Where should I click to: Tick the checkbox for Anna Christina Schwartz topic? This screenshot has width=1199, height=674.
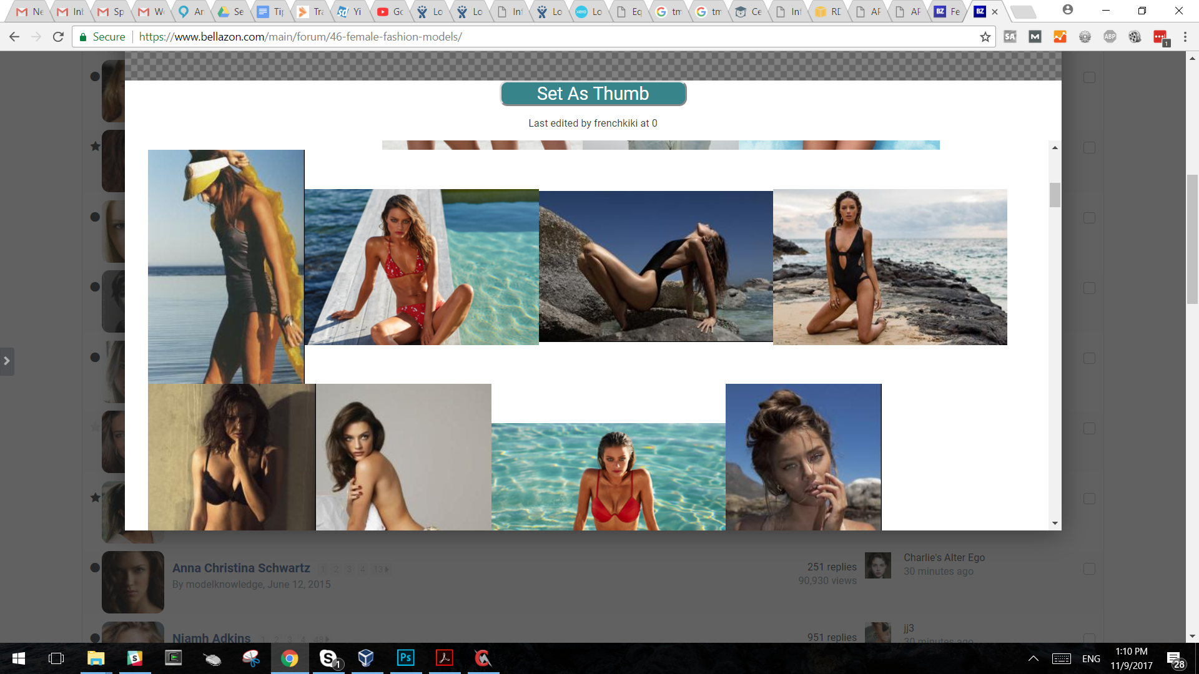[x=1089, y=569]
